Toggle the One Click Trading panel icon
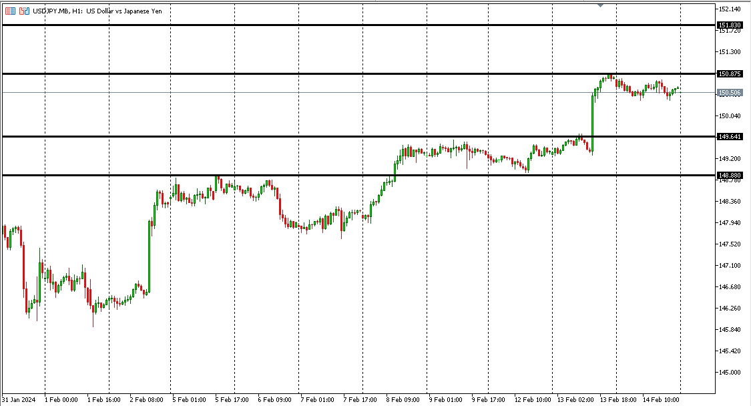The height and width of the screenshot is (406, 751). (x=11, y=11)
